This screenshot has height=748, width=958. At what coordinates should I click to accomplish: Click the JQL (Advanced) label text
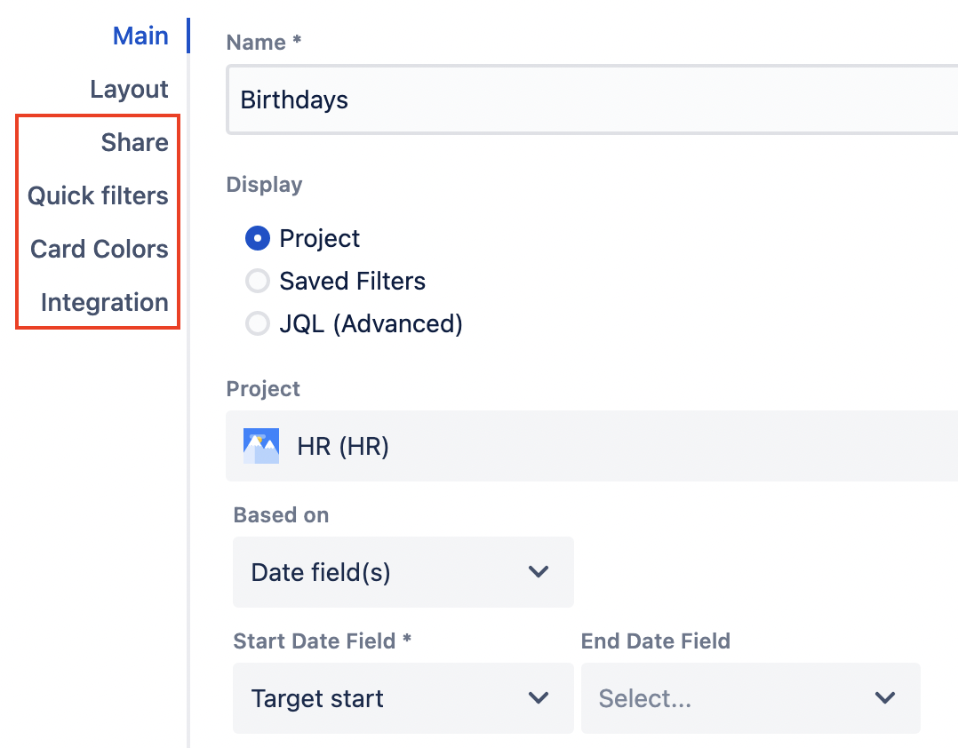click(371, 324)
